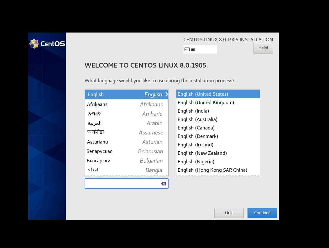The height and width of the screenshot is (248, 329).
Task: Choose English (Australia) locale
Action: pos(218,119)
